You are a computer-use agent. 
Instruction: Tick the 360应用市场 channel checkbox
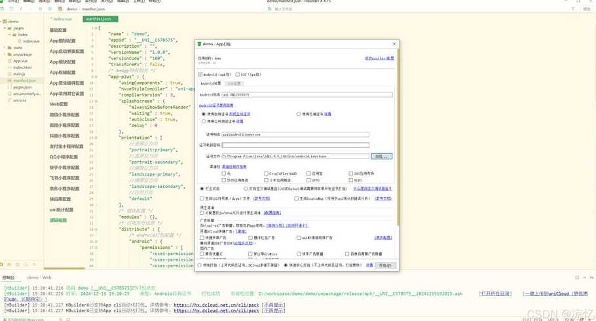351,174
